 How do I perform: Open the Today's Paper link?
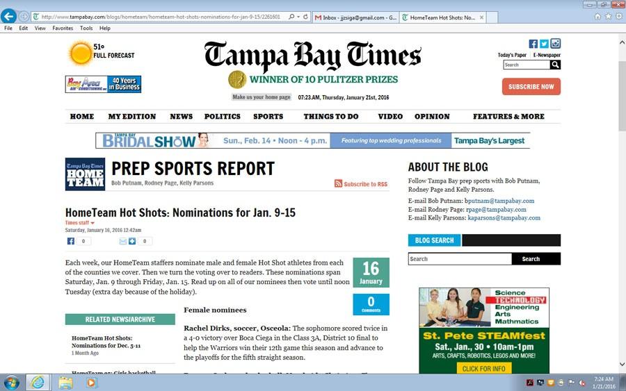(512, 55)
